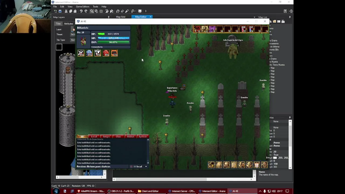The width and height of the screenshot is (345, 194).
Task: Select the Selection tool in toolbar
Action: click(x=96, y=11)
